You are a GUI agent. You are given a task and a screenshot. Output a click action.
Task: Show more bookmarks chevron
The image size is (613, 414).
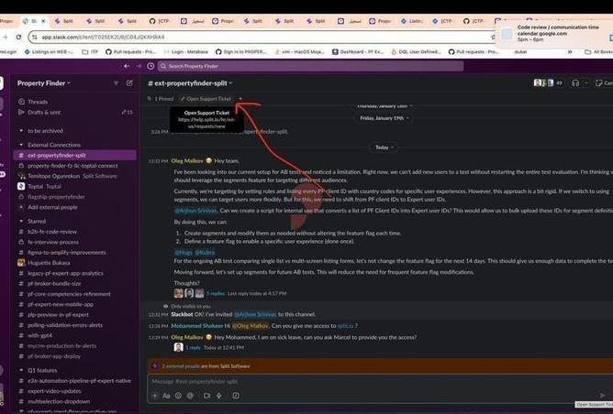click(570, 52)
